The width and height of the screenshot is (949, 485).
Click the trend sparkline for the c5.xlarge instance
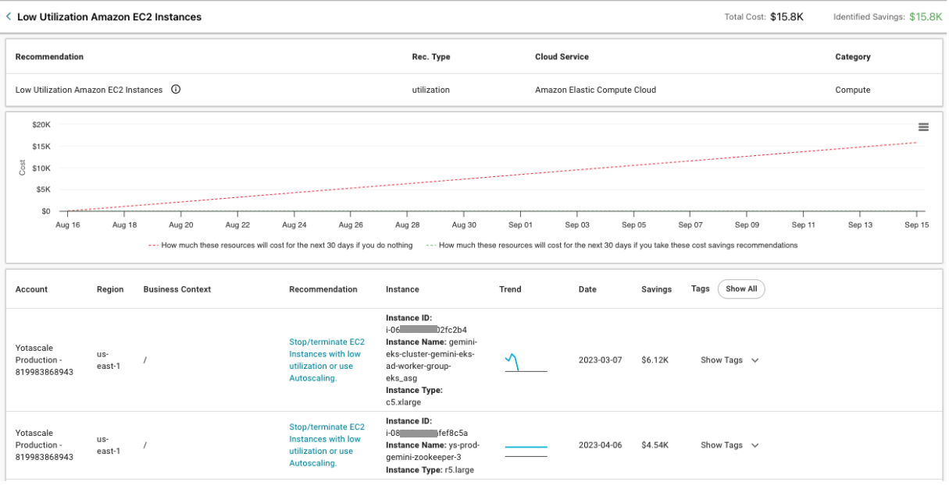[x=525, y=362]
